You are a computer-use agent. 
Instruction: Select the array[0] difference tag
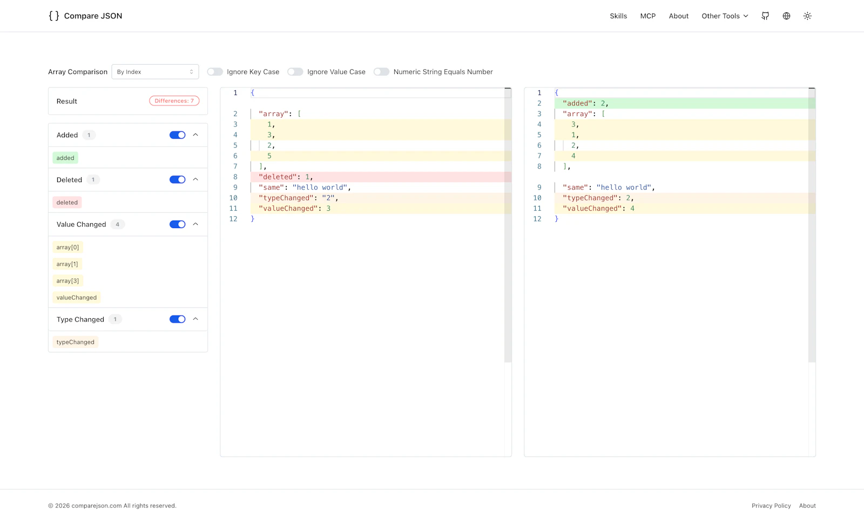pos(67,247)
